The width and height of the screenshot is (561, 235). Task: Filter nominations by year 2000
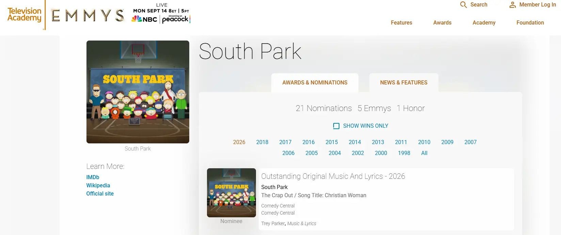click(x=381, y=153)
